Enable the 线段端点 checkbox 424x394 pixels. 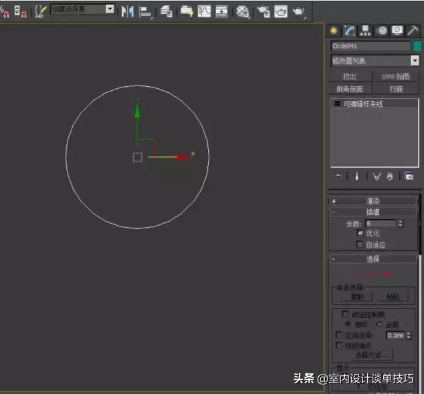[339, 345]
